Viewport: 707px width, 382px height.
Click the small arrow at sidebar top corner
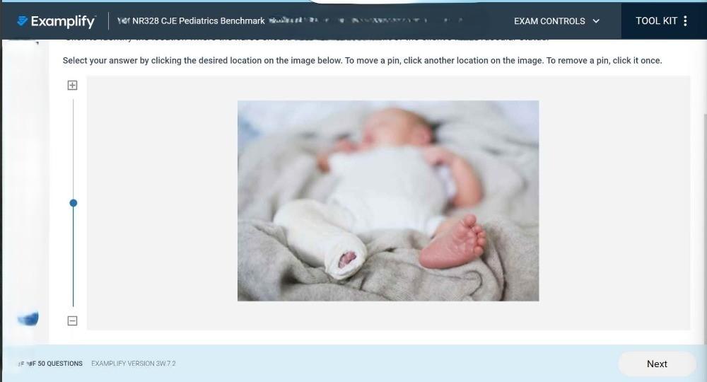coord(36,43)
